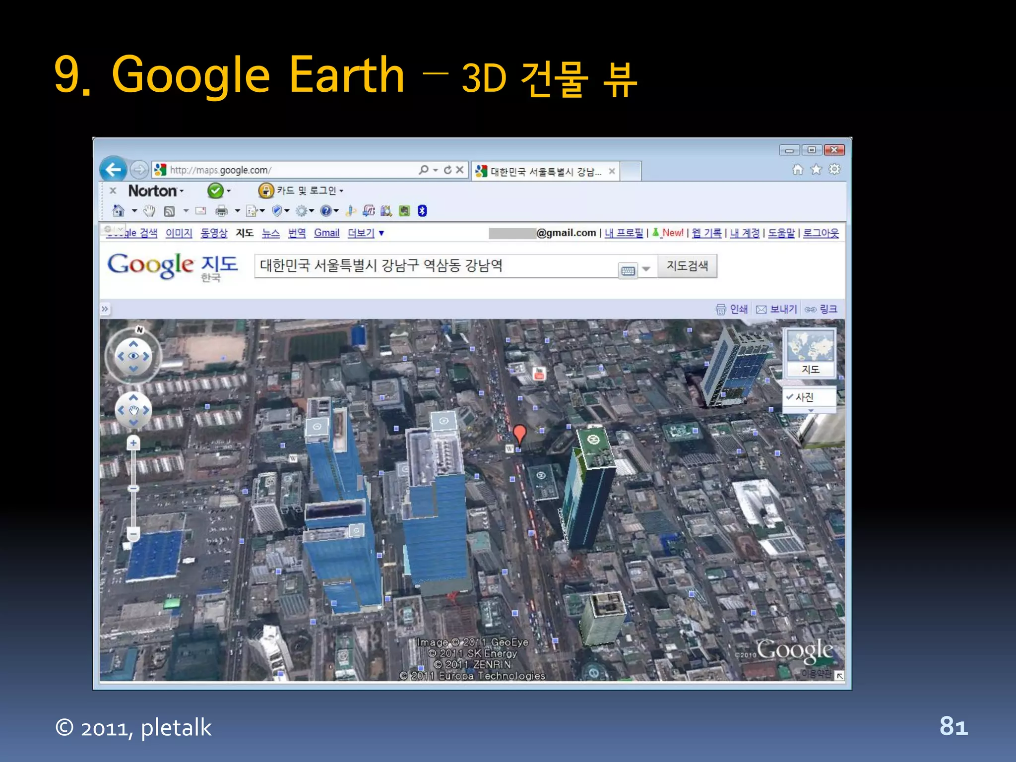Open the 내 계정 link

click(x=745, y=233)
